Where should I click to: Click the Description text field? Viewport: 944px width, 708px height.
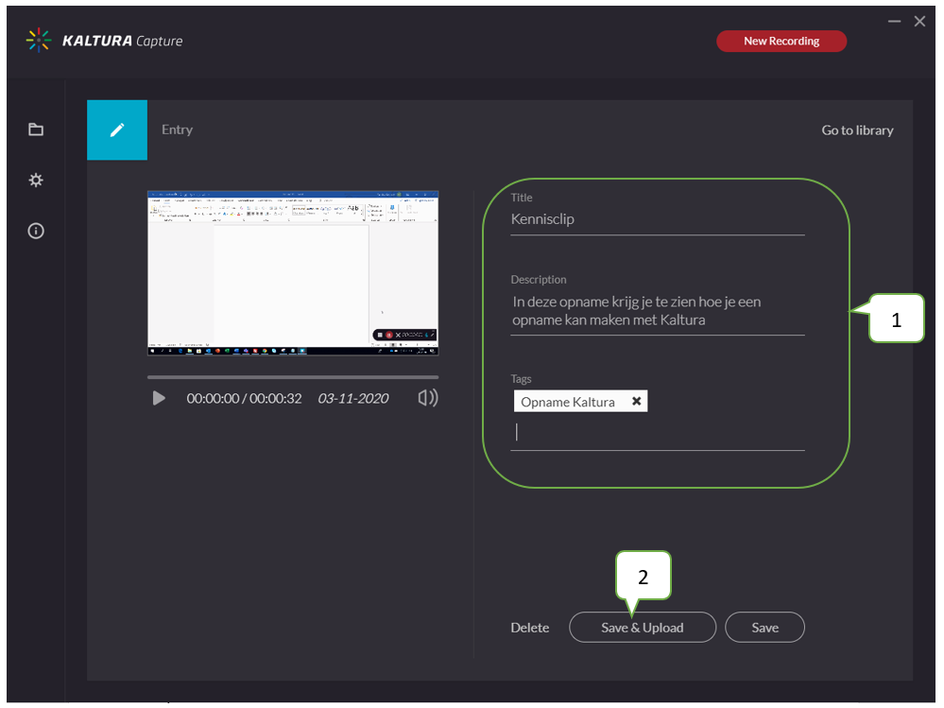click(x=658, y=311)
